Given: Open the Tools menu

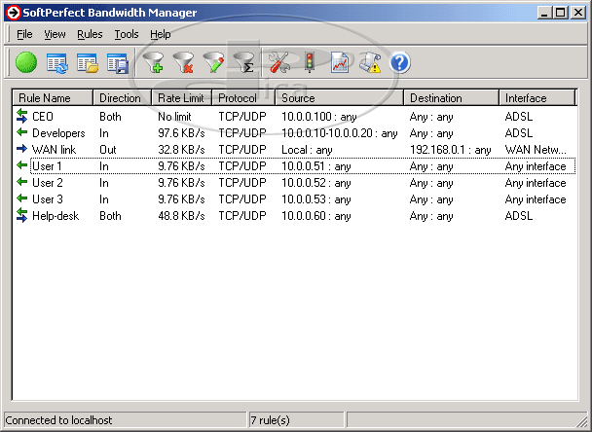Looking at the screenshot, I should coord(127,34).
